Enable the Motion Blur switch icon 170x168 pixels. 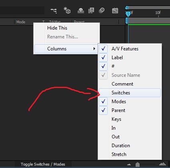coord(102,10)
